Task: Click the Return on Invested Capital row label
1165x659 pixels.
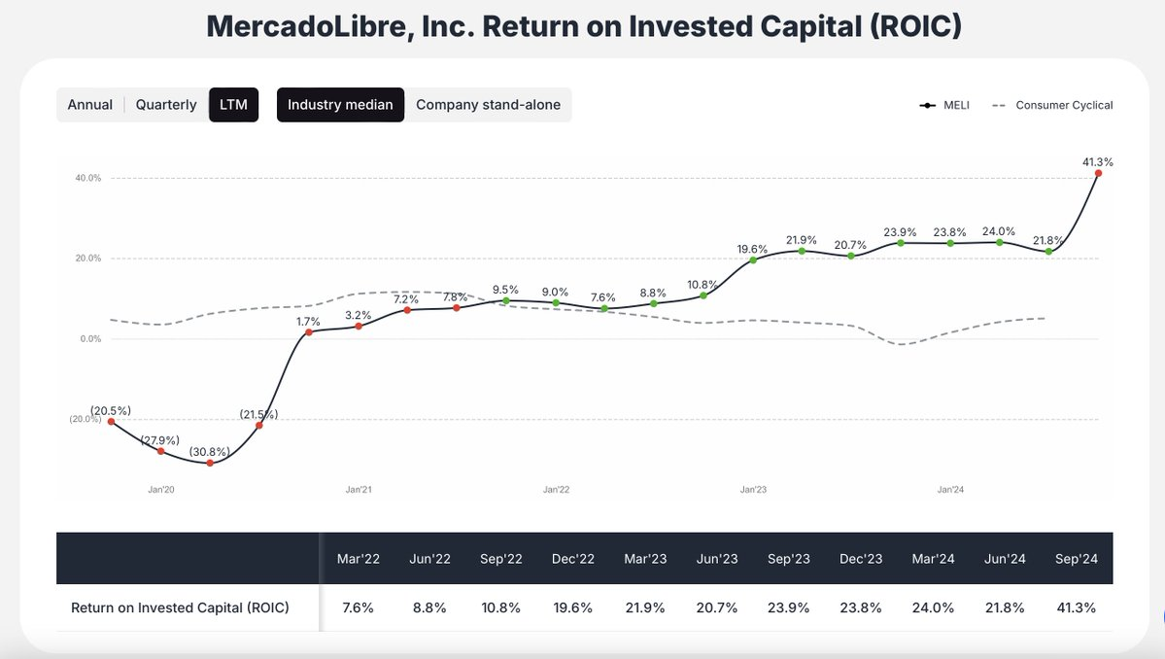Action: 179,607
